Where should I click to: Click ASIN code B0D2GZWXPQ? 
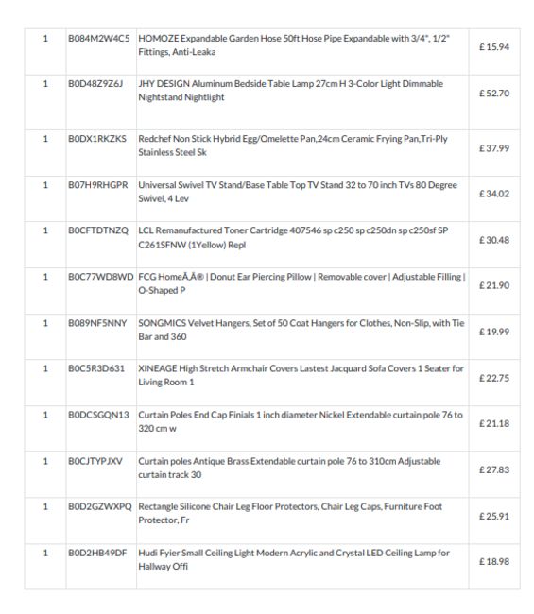tap(100, 506)
